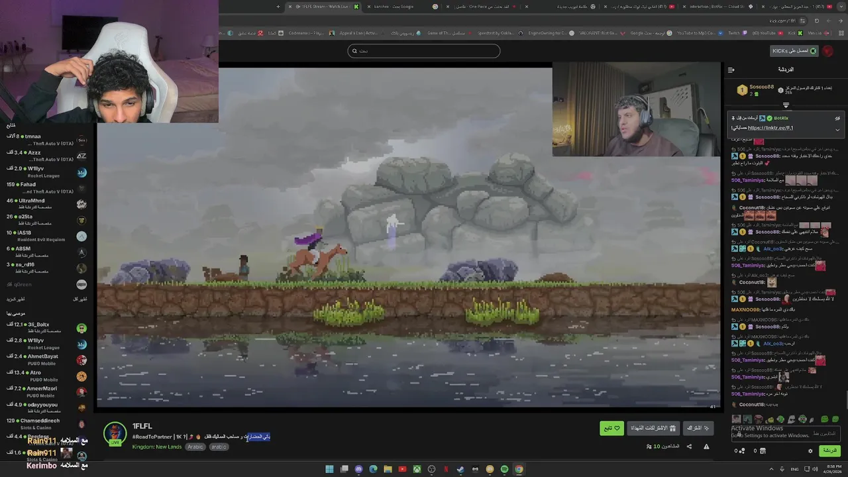Report stream with warning triangle icon
Viewport: 848px width, 477px height.
coord(706,447)
